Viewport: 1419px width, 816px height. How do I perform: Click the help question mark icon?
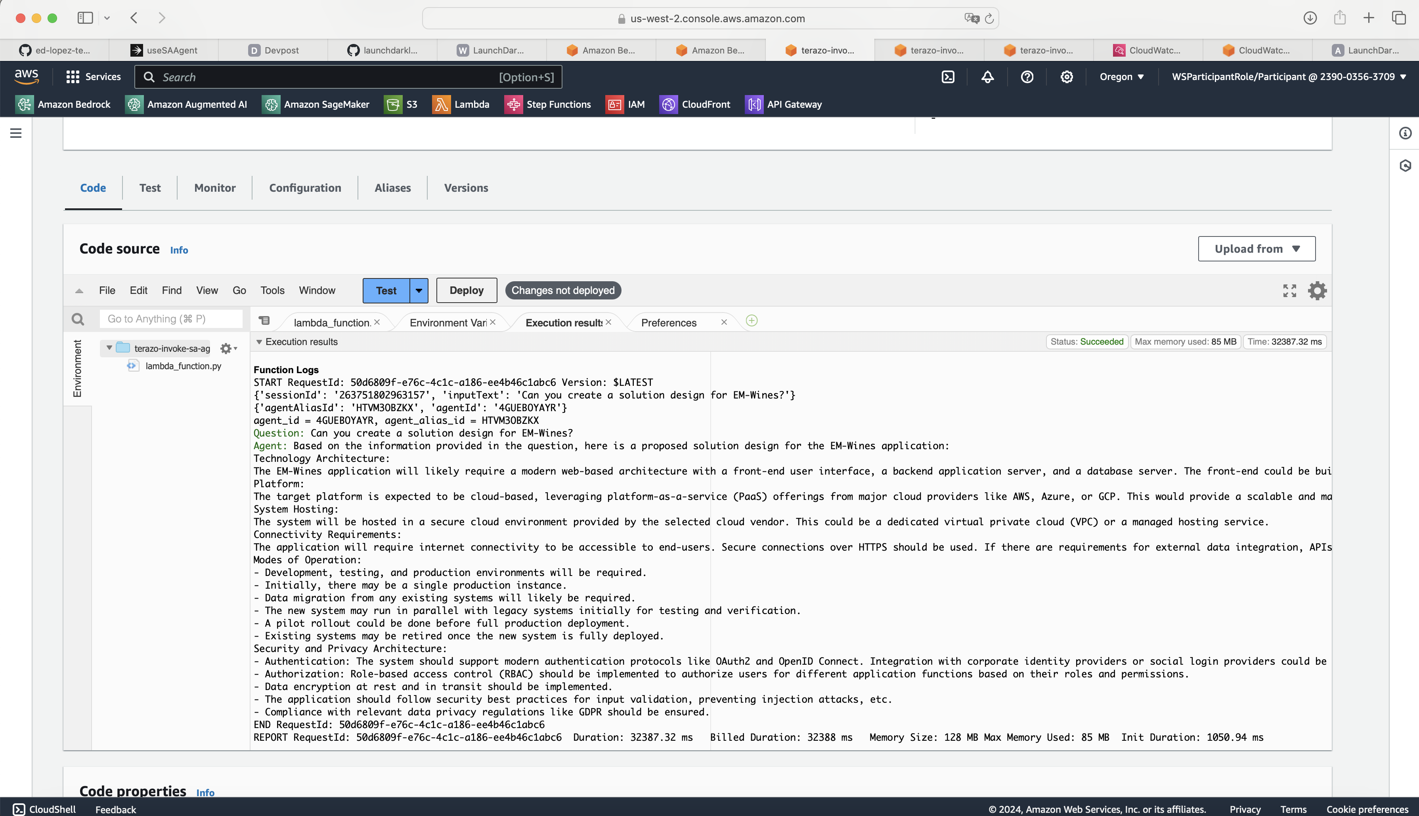[x=1027, y=77]
